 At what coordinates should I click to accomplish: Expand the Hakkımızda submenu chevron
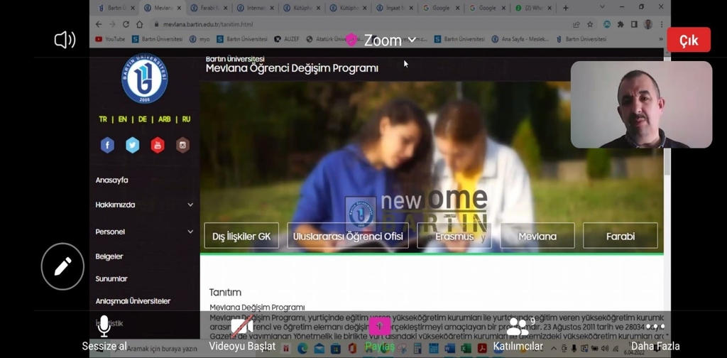pyautogui.click(x=190, y=205)
